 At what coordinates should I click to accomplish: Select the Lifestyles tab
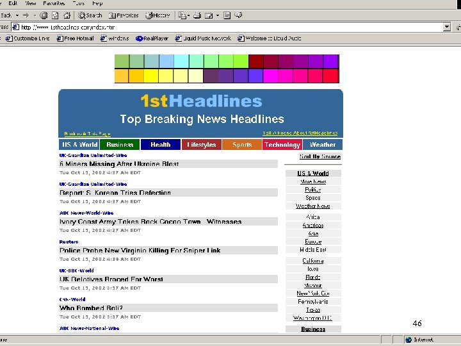tap(202, 144)
